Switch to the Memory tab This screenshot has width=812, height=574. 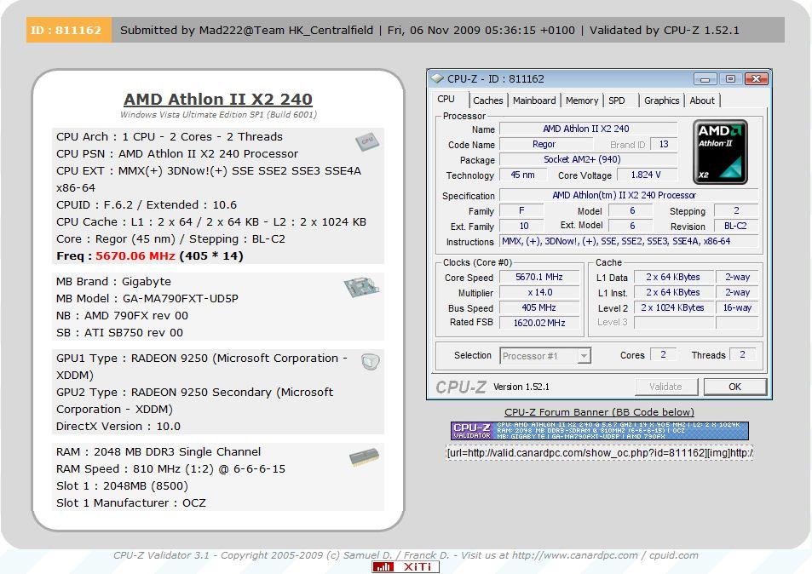pyautogui.click(x=582, y=100)
